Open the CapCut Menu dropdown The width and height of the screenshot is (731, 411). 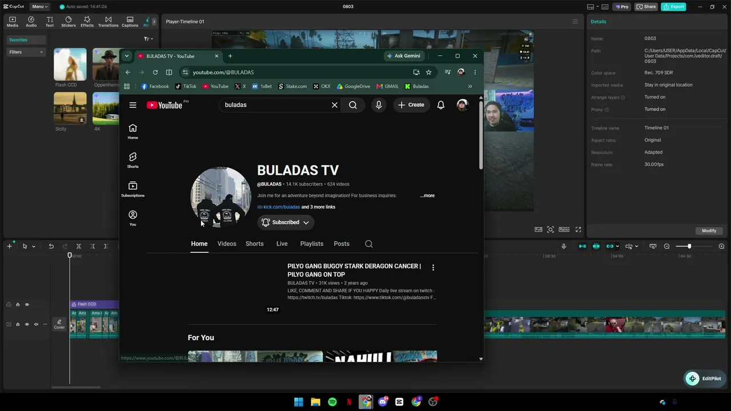coord(39,7)
